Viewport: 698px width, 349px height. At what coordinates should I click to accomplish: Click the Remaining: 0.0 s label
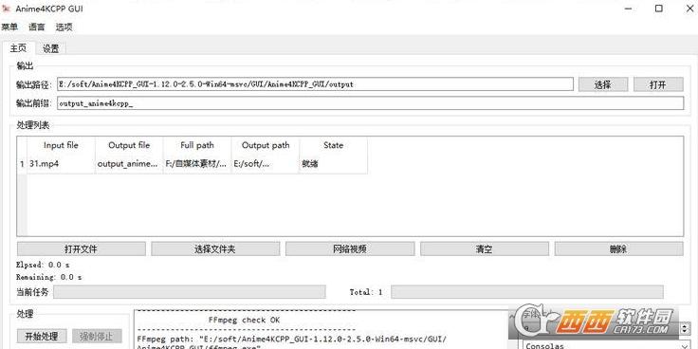click(49, 277)
